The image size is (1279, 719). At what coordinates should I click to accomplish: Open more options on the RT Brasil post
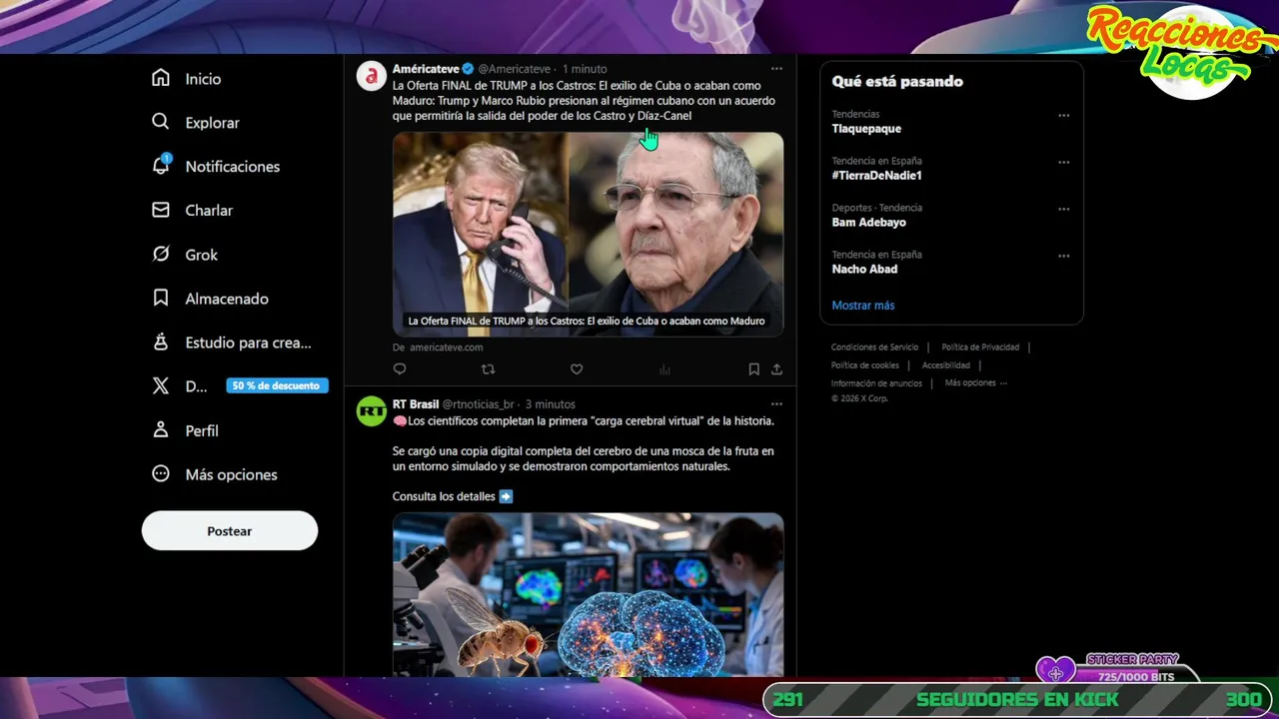coord(776,404)
